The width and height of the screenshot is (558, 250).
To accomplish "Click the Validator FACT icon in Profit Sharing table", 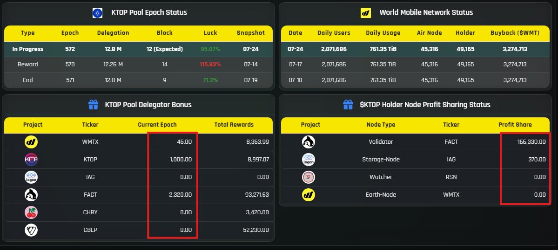I will point(309,142).
